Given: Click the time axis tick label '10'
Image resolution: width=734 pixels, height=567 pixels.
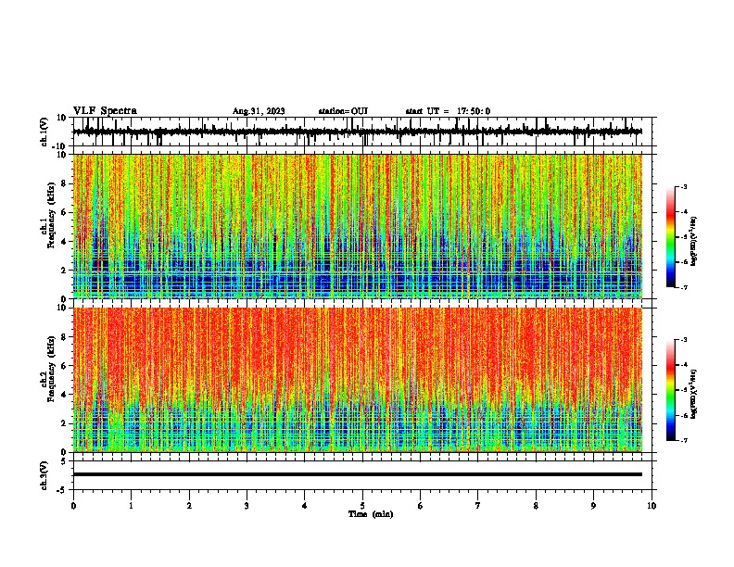Looking at the screenshot, I should pos(652,506).
